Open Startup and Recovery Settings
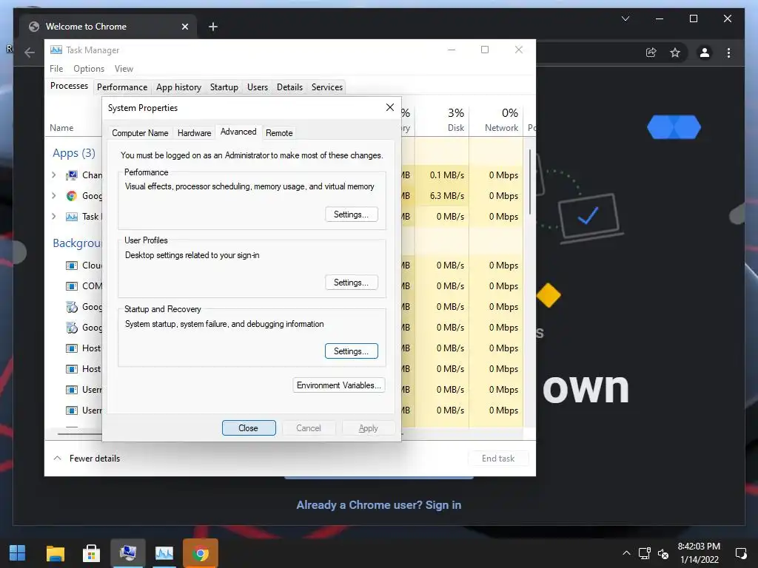Screen dimensions: 758x568 [352, 351]
